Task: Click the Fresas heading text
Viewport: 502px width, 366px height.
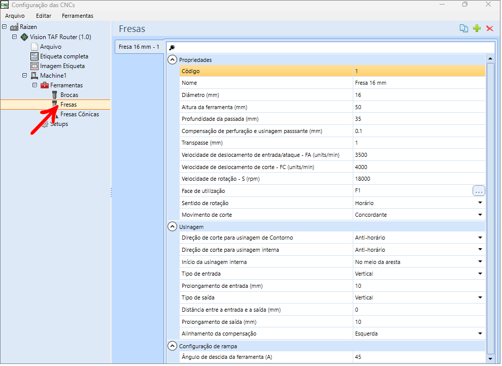Action: click(x=132, y=29)
